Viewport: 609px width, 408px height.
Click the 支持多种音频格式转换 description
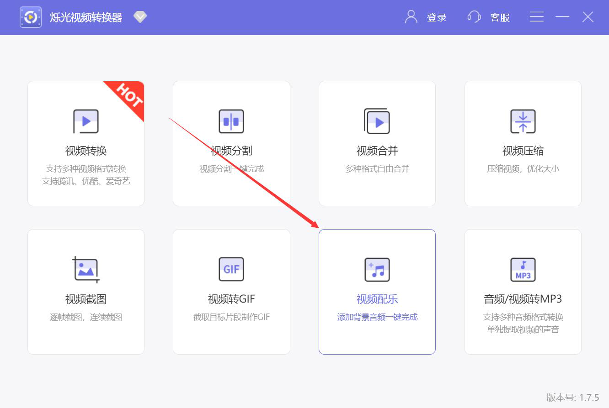pyautogui.click(x=523, y=317)
